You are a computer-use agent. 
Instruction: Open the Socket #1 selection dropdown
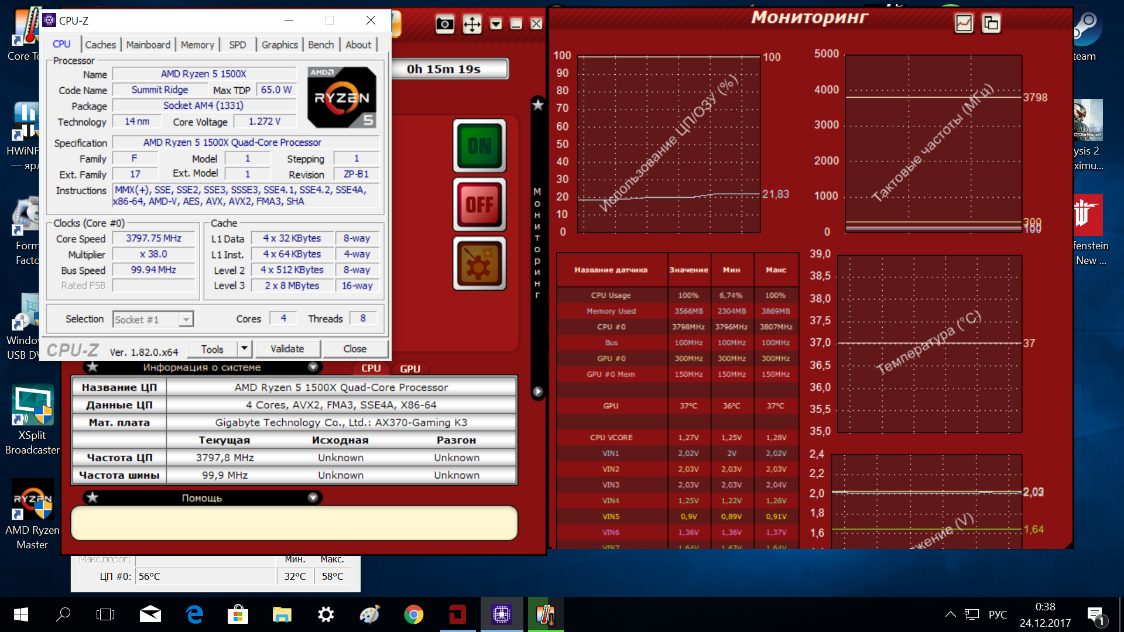coord(153,319)
